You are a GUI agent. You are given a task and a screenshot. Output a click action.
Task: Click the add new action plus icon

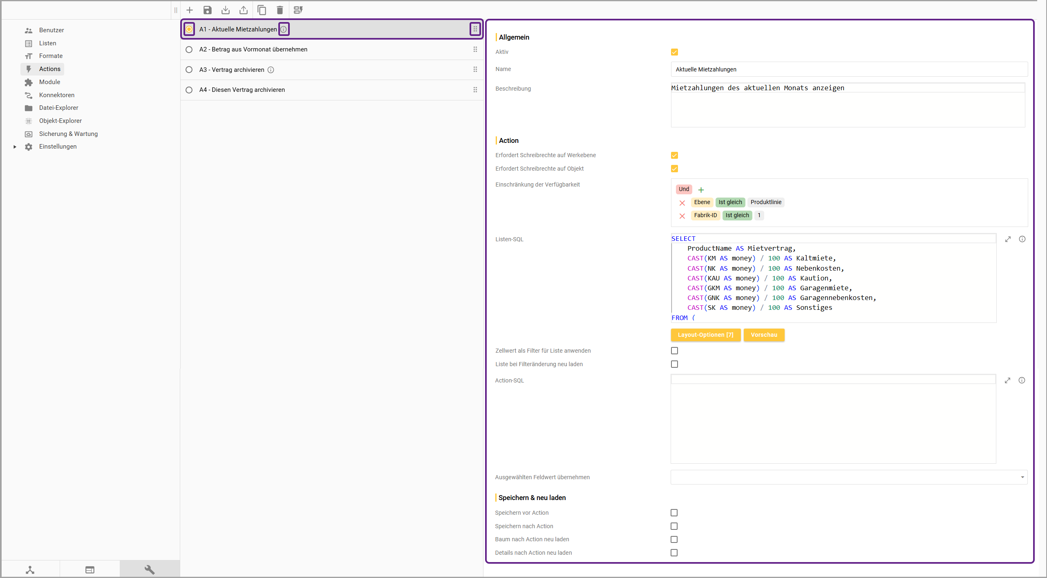coord(190,10)
